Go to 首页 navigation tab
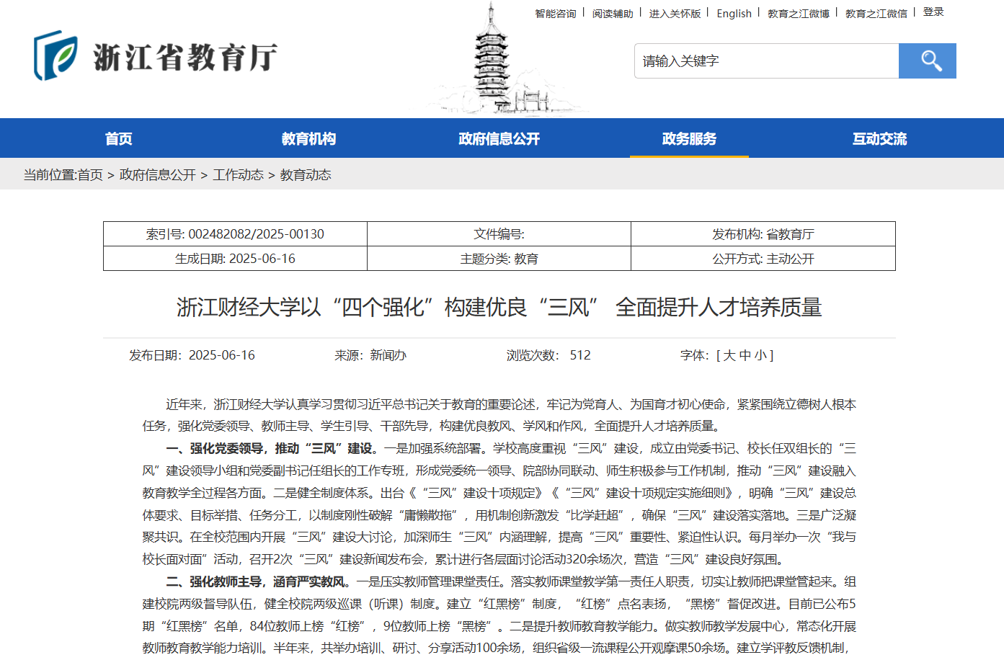This screenshot has width=1004, height=660. point(119,138)
